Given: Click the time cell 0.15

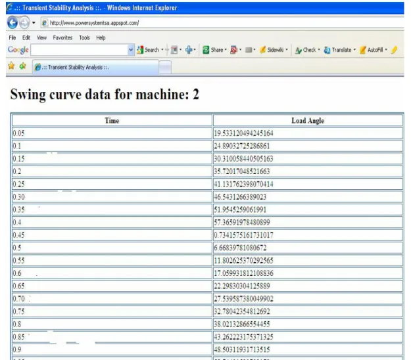Looking at the screenshot, I should click(x=112, y=159).
